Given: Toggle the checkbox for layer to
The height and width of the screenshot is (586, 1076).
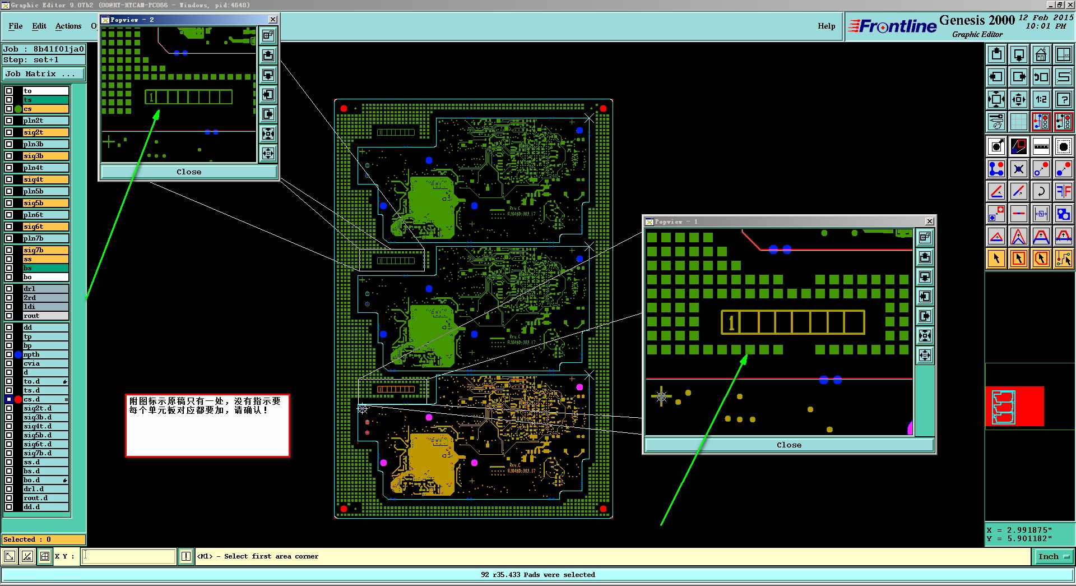Looking at the screenshot, I should point(9,91).
